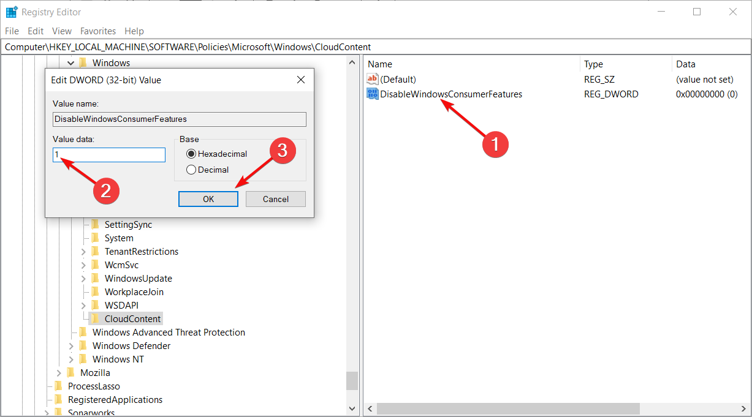Open the View menu
This screenshot has width=752, height=417.
(x=62, y=31)
